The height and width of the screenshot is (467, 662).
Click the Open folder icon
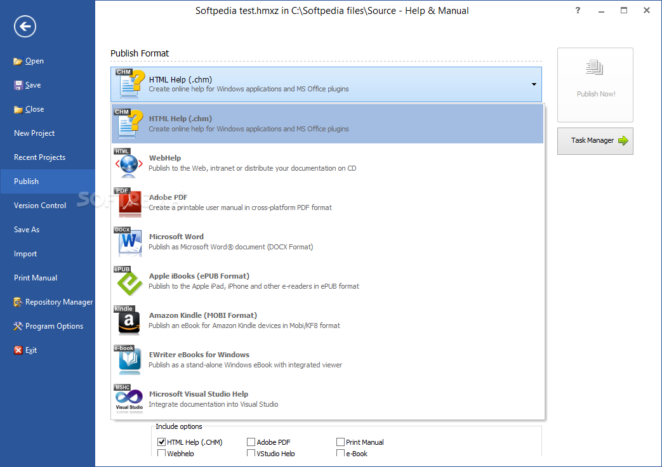click(18, 61)
